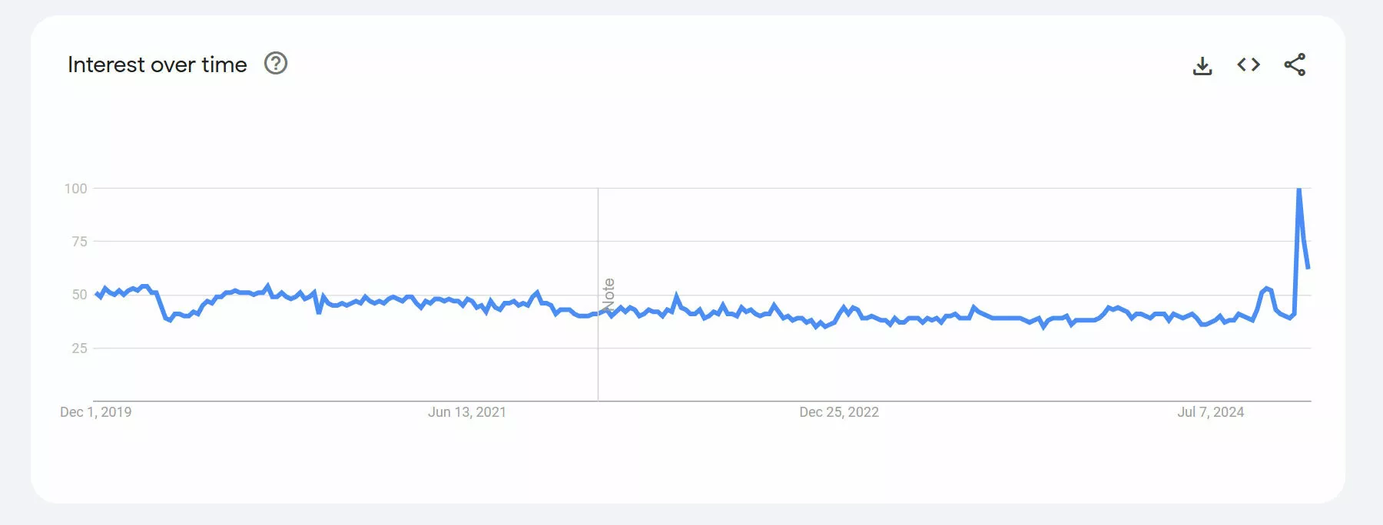This screenshot has height=525, width=1383.
Task: Click the Dec 1, 2019 axis label
Action: click(x=96, y=412)
